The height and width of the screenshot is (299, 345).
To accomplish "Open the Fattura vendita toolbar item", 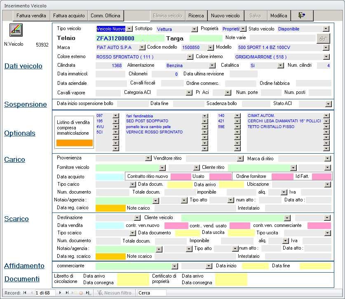I will [31, 16].
